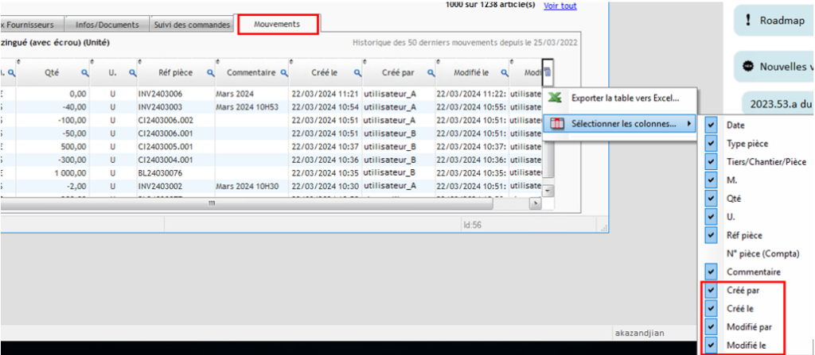Select Exporter la table vers Excel
The height and width of the screenshot is (355, 815).
tap(625, 98)
